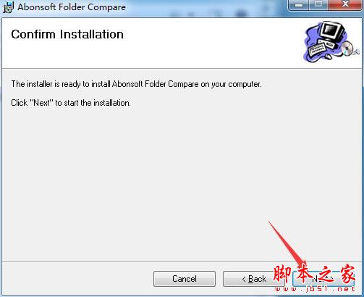Close the Abonsoft Folder Compare installer

coord(345,5)
